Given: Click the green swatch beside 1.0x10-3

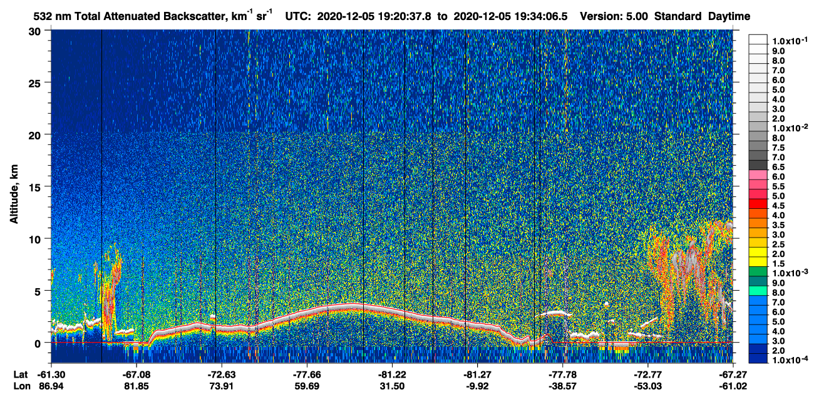Looking at the screenshot, I should click(758, 272).
